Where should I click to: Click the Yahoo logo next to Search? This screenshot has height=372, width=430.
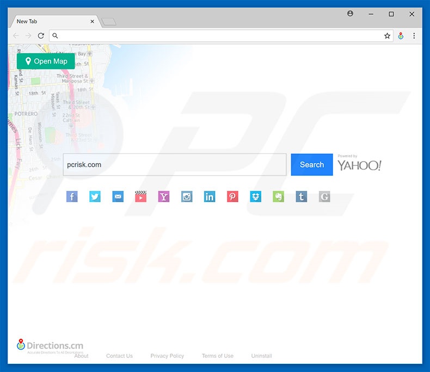click(x=359, y=165)
